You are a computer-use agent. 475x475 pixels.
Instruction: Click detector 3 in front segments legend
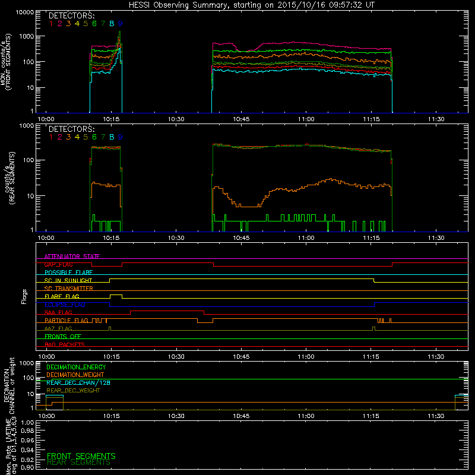[x=68, y=24]
